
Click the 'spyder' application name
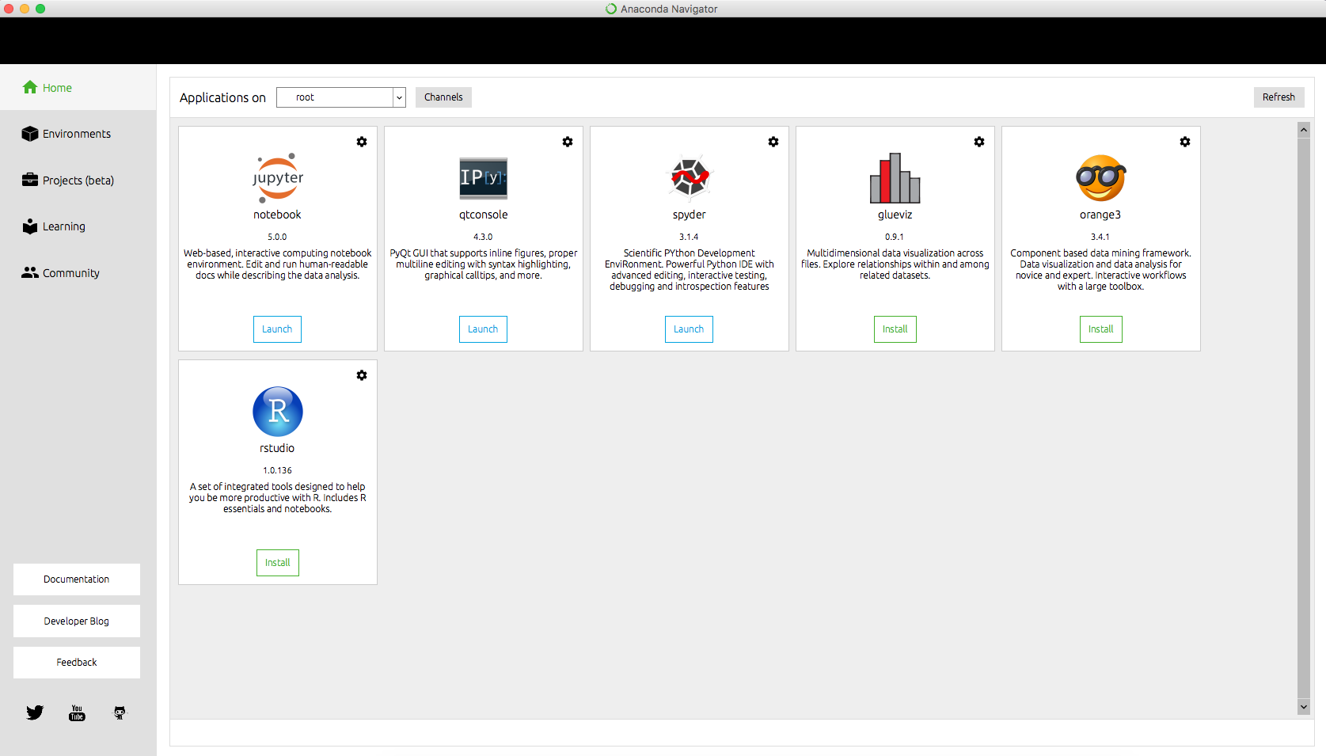coord(690,215)
